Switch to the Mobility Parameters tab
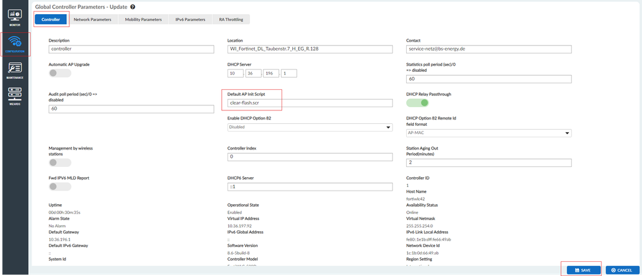The image size is (642, 276). tap(143, 20)
